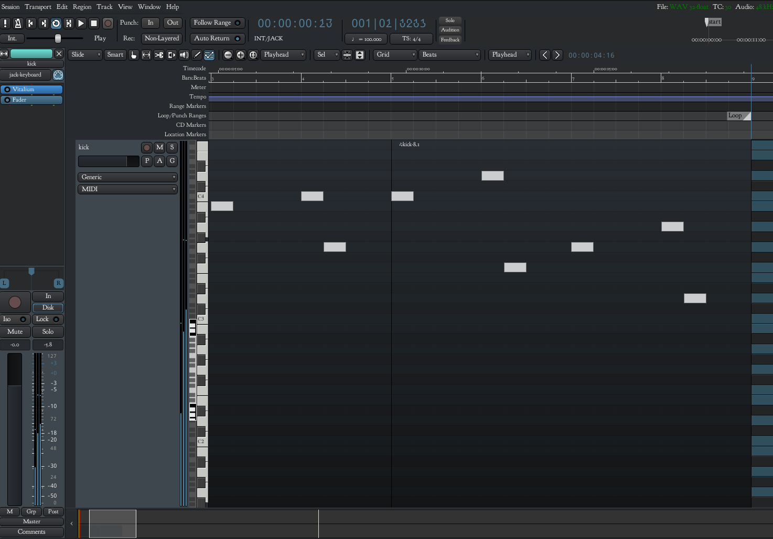Click the play range/selection button
This screenshot has width=773, height=539.
coord(68,23)
